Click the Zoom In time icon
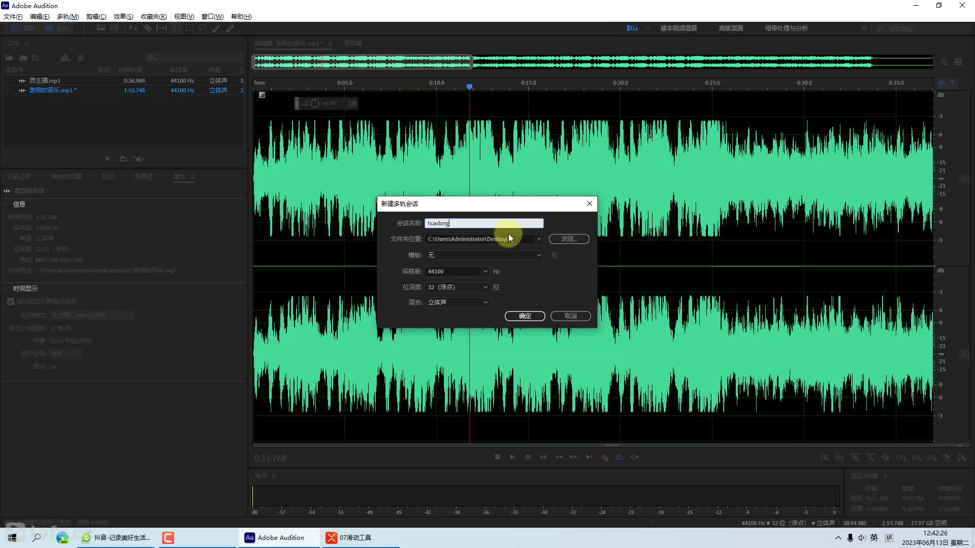This screenshot has height=548, width=975. click(855, 458)
